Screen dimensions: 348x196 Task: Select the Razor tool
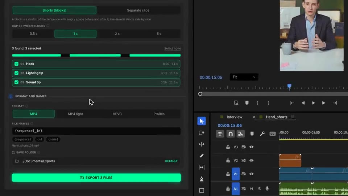coord(202,156)
